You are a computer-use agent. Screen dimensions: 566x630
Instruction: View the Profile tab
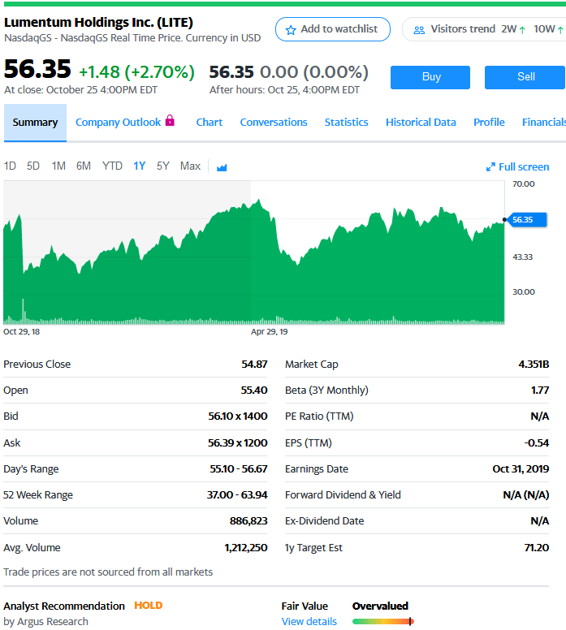489,122
